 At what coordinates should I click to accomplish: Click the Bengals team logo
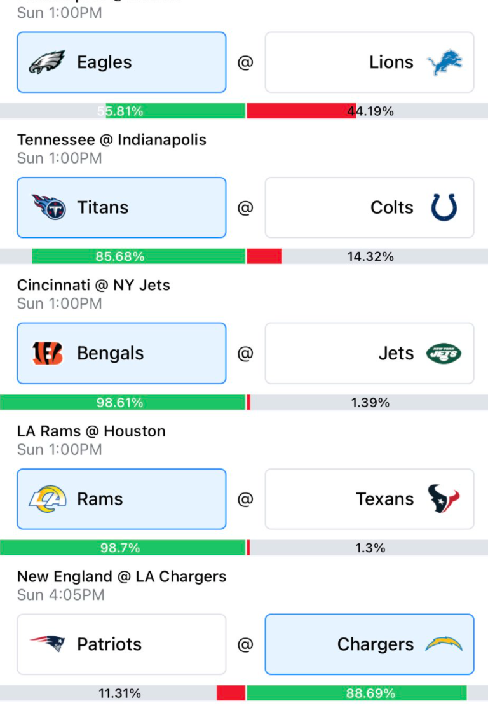47,353
